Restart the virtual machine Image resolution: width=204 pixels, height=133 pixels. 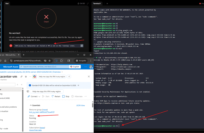point(56,96)
